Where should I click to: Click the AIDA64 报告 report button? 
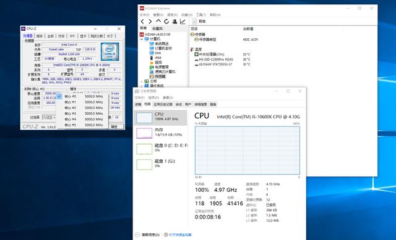coord(199,22)
